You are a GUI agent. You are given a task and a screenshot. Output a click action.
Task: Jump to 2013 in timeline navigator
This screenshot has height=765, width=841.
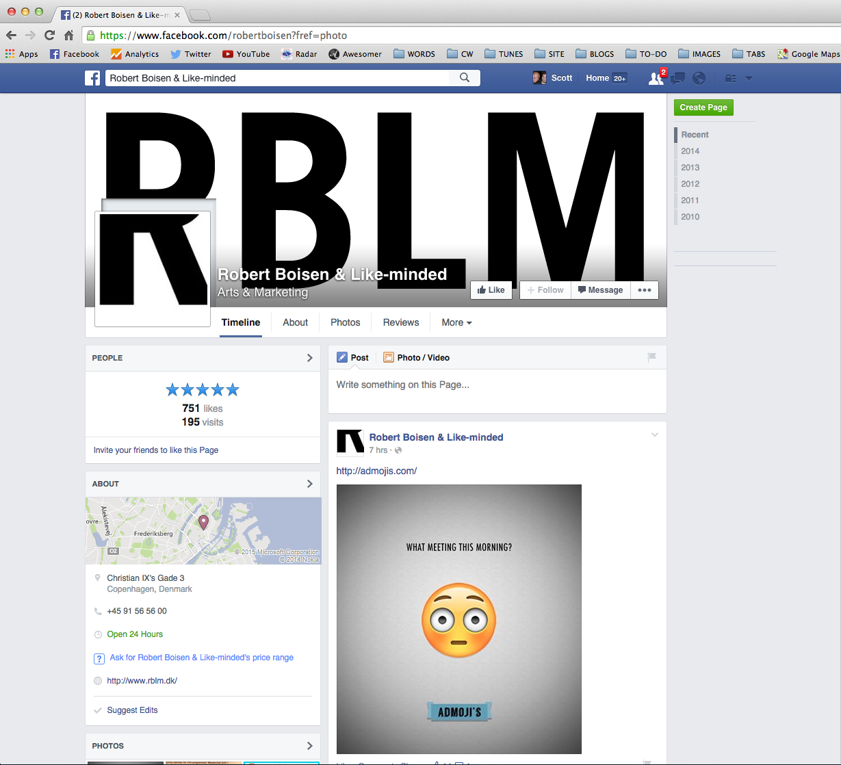pyautogui.click(x=690, y=168)
